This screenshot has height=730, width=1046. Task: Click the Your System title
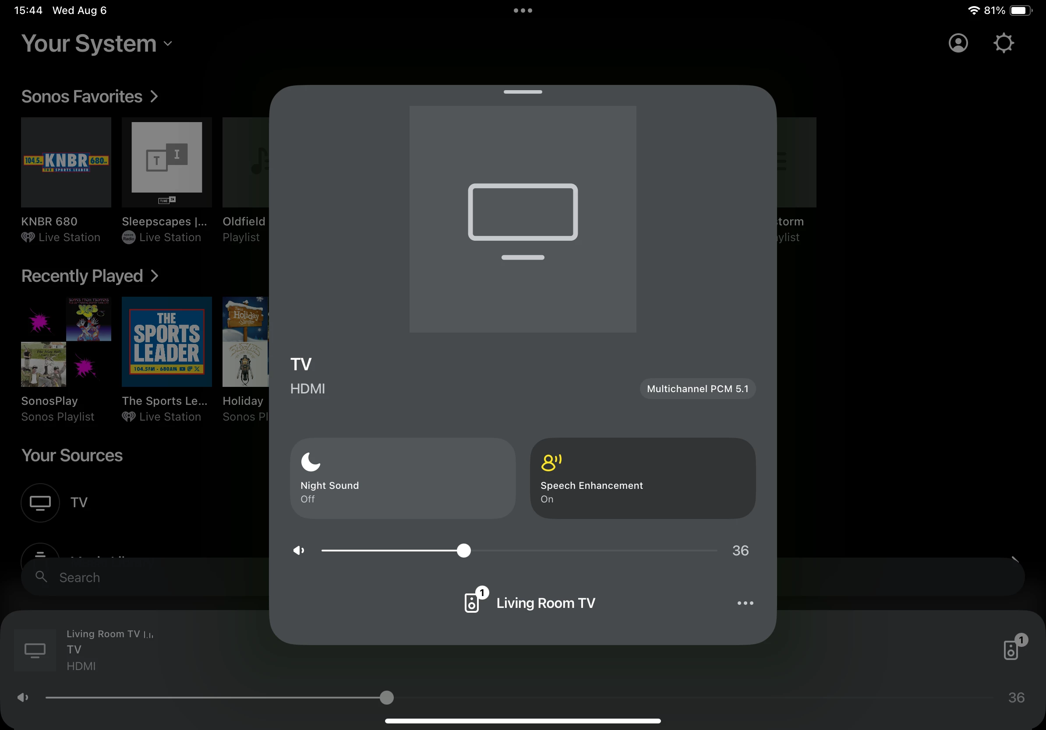[89, 44]
